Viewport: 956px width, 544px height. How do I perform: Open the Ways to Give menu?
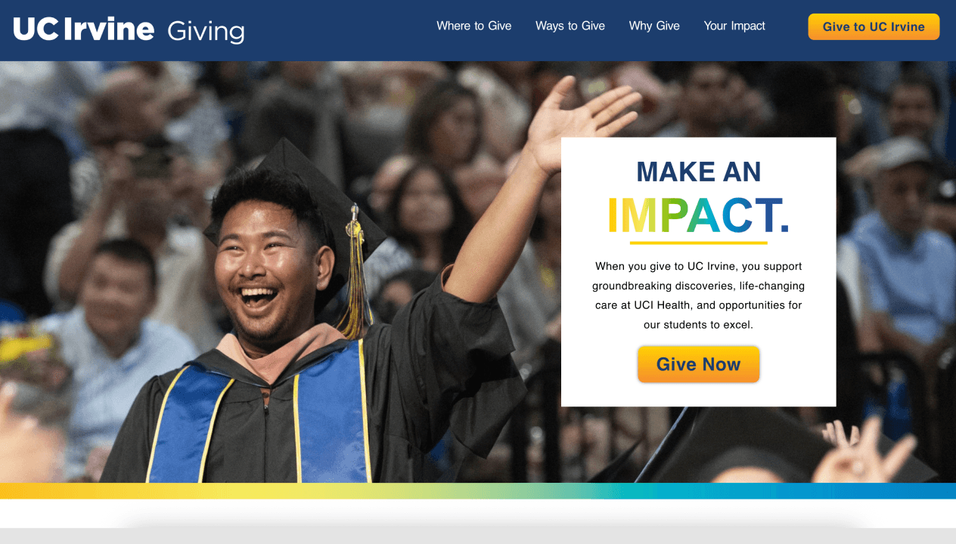(x=570, y=26)
